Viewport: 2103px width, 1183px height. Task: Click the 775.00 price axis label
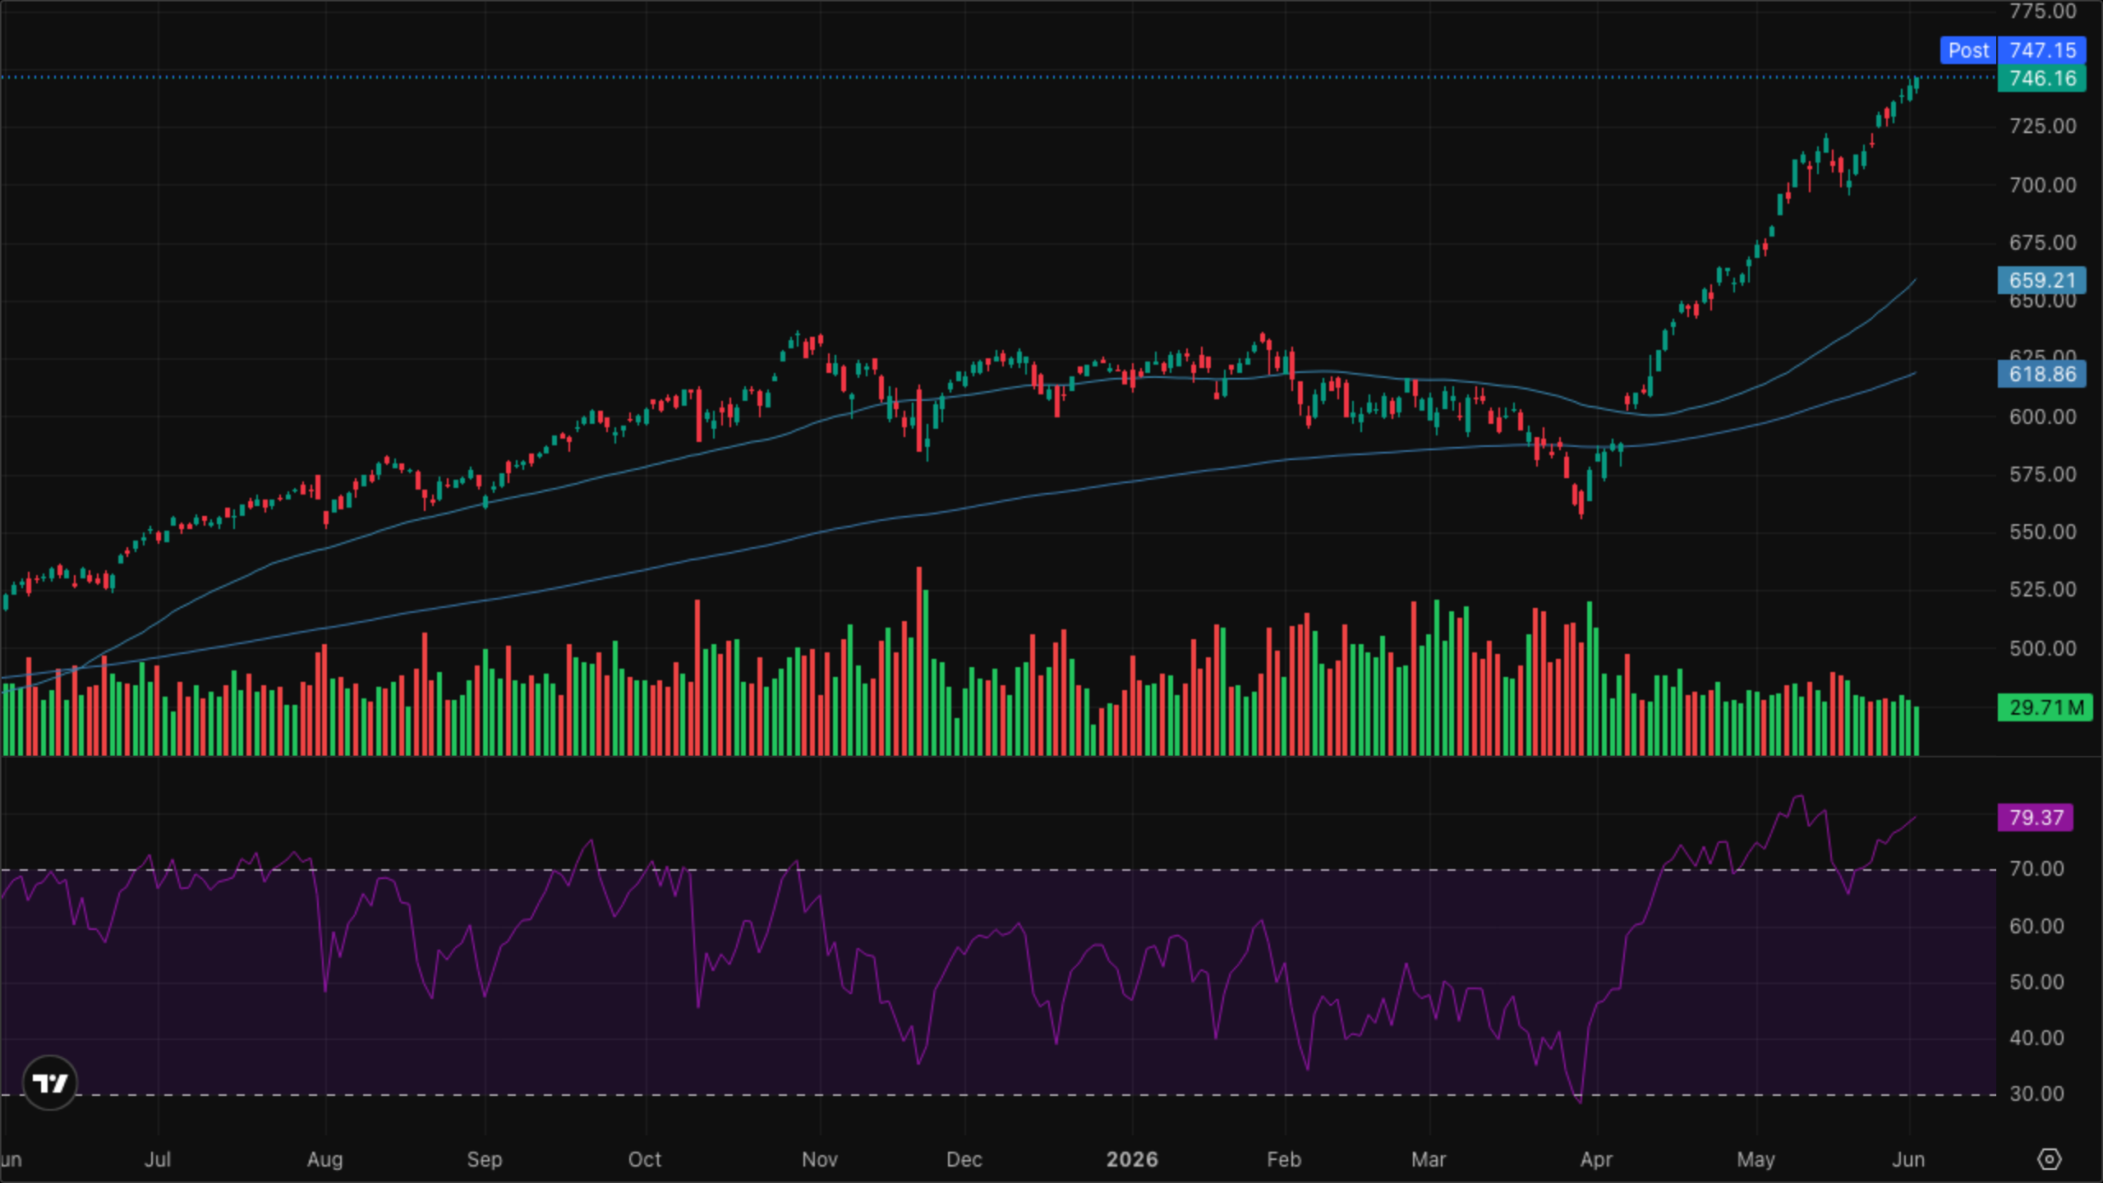[x=2043, y=11]
